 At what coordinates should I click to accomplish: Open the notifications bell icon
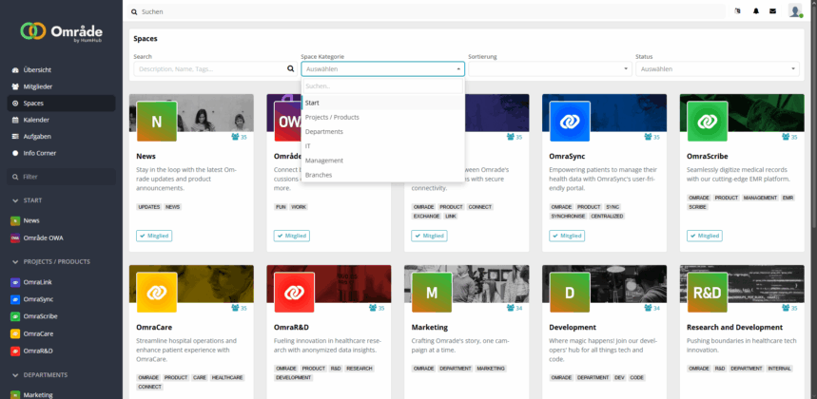coord(756,10)
